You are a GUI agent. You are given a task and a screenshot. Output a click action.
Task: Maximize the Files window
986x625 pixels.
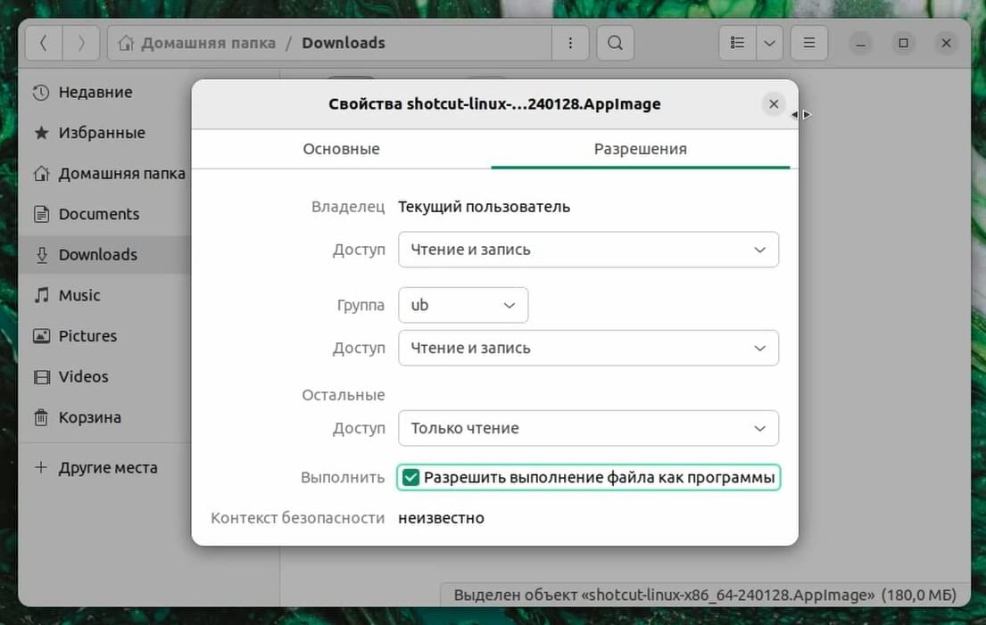tap(903, 43)
